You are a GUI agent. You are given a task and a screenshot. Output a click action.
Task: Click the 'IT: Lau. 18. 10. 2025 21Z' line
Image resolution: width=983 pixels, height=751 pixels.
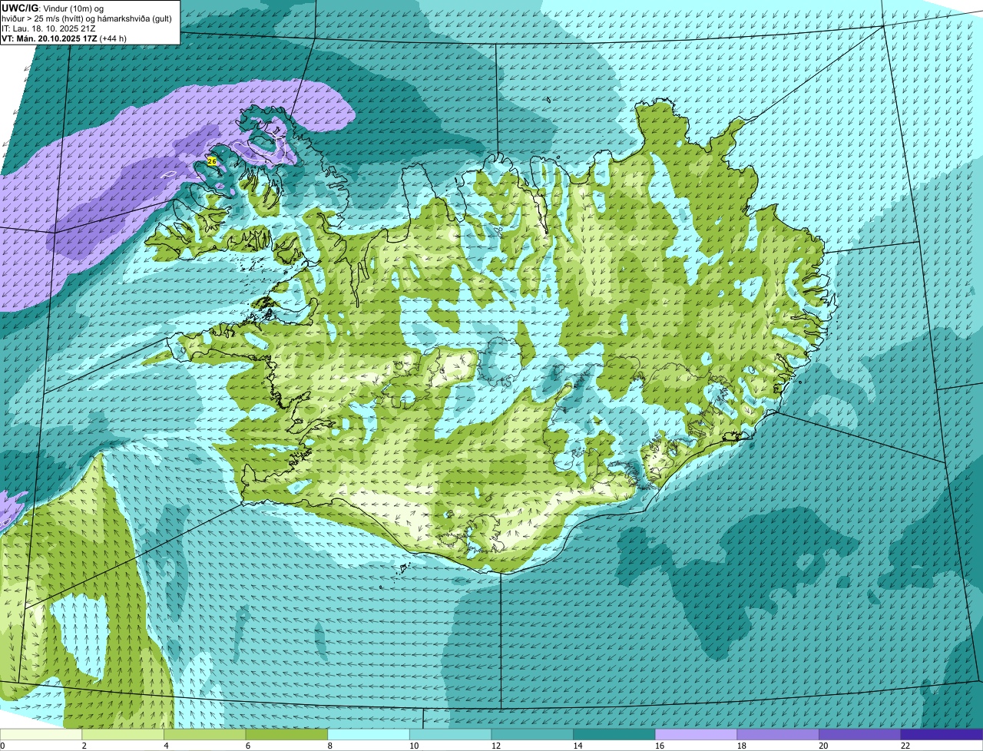click(x=48, y=28)
